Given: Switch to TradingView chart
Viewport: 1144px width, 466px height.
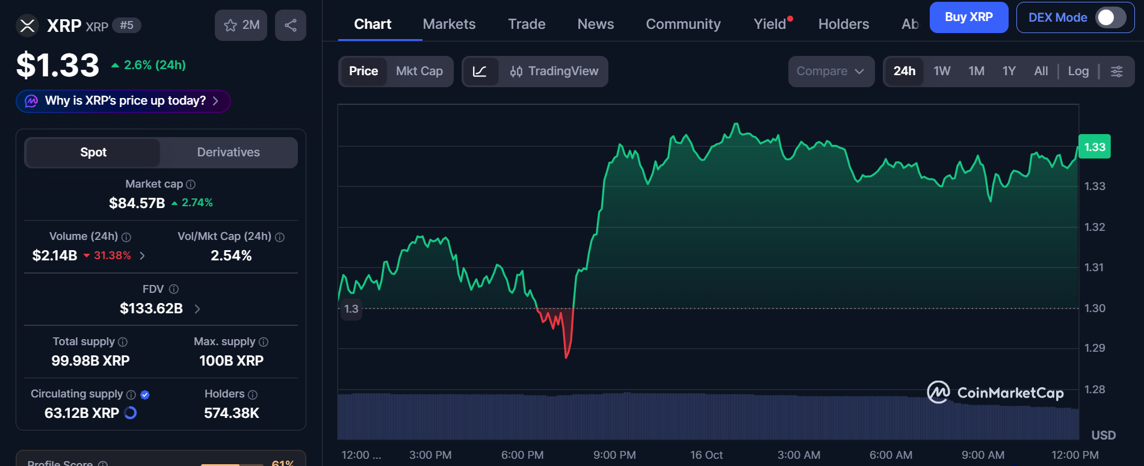Looking at the screenshot, I should pos(554,72).
